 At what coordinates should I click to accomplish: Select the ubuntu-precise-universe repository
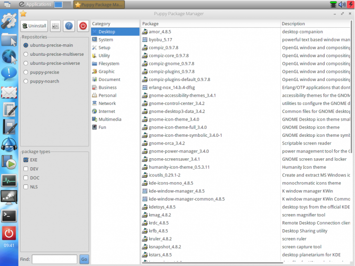(52, 63)
